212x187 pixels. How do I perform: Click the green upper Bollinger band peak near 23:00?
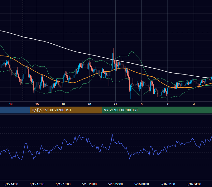(132, 51)
